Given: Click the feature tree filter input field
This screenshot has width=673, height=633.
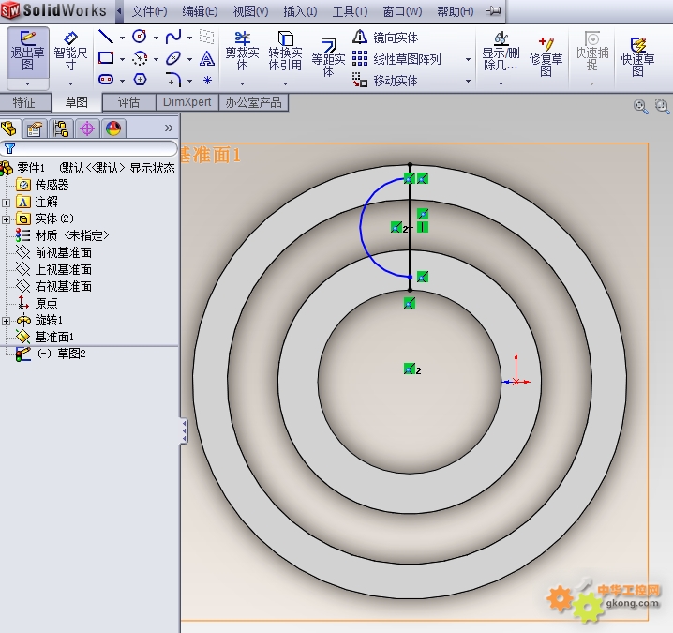Looking at the screenshot, I should (89, 148).
